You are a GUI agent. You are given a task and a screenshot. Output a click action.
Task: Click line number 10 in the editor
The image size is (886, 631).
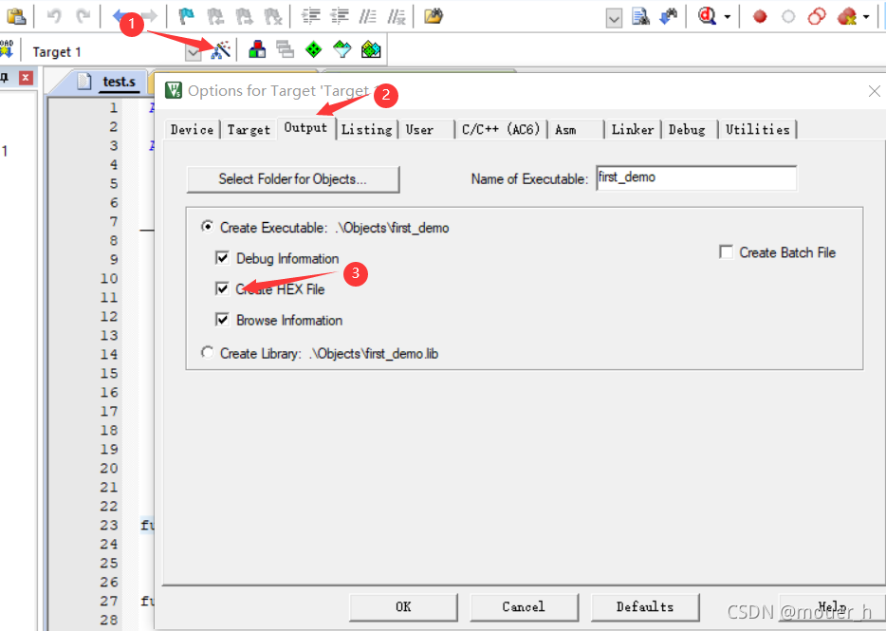tap(109, 278)
